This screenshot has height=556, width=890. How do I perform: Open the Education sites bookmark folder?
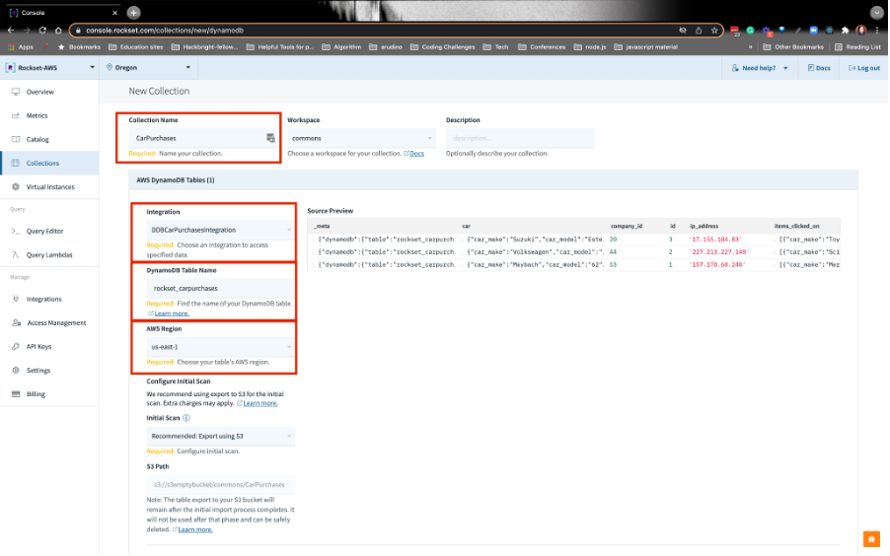click(x=135, y=47)
